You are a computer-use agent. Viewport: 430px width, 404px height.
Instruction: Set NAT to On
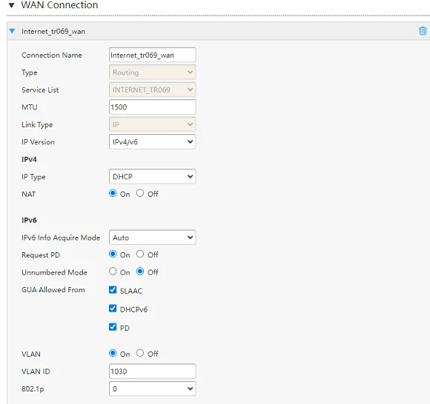click(x=113, y=193)
